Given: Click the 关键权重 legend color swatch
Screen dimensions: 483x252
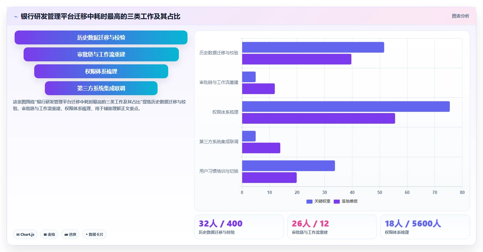Looking at the screenshot, I should (309, 201).
